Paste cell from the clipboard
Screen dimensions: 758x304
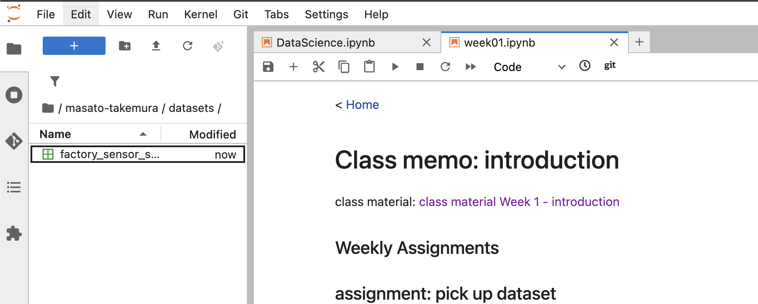[369, 67]
